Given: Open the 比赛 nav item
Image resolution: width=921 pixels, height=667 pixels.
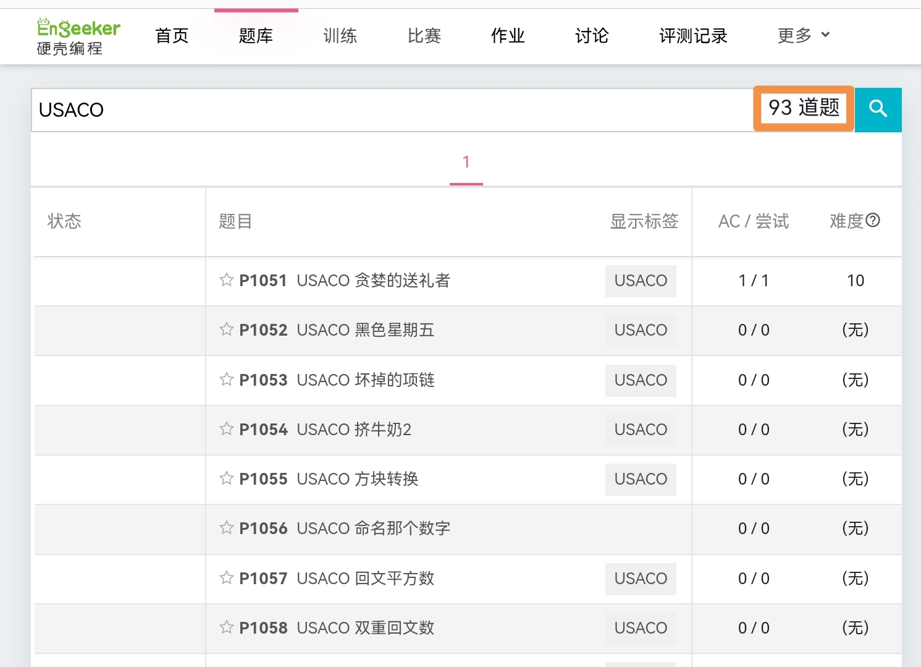Looking at the screenshot, I should click(424, 36).
